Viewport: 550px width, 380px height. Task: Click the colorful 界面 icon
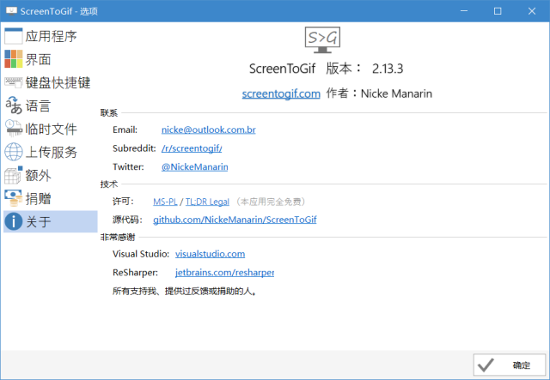point(14,59)
